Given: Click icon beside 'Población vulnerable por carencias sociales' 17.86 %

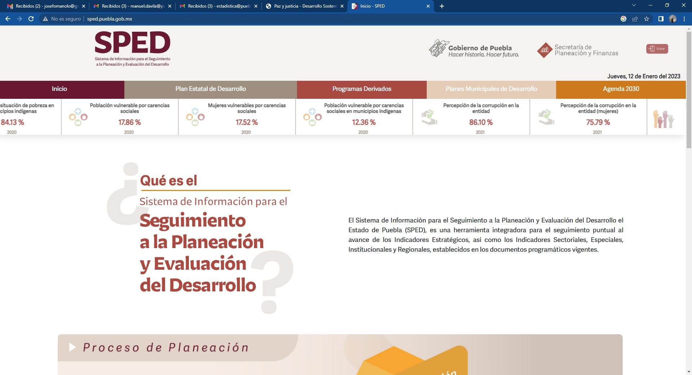Looking at the screenshot, I should pos(78,117).
